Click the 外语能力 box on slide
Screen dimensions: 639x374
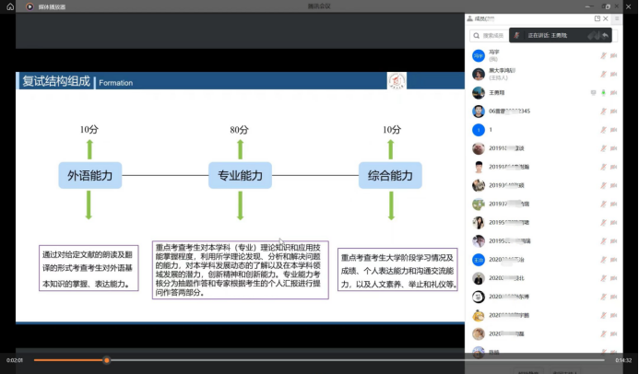[x=89, y=175]
